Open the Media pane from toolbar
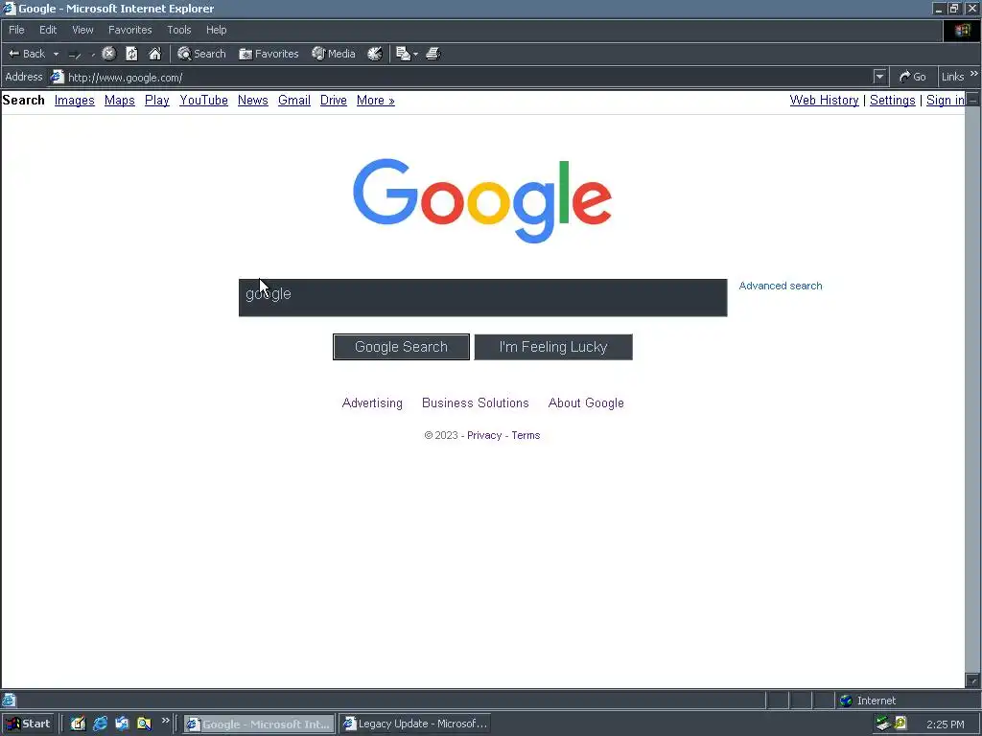The image size is (982, 736). pyautogui.click(x=334, y=54)
